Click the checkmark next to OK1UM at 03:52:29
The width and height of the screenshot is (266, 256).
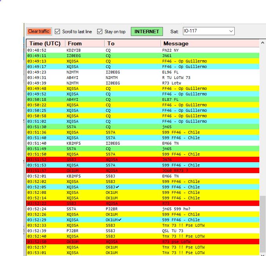tap(119, 220)
